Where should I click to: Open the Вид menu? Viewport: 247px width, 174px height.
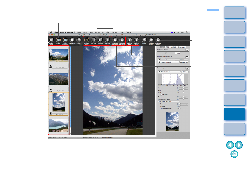92,32
